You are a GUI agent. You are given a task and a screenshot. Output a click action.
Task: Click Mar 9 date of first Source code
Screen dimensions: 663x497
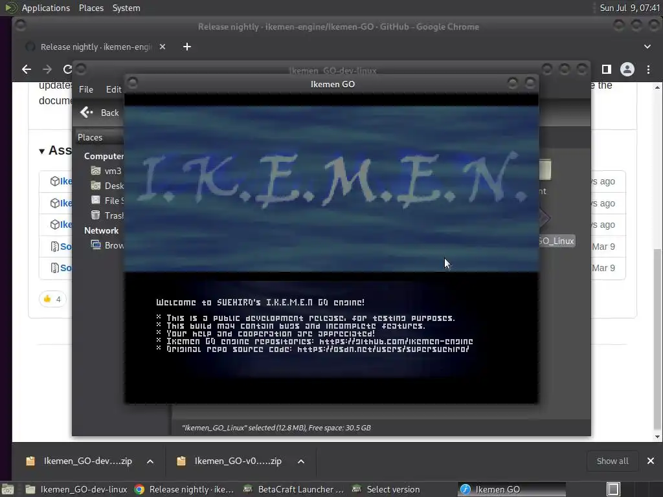point(603,247)
